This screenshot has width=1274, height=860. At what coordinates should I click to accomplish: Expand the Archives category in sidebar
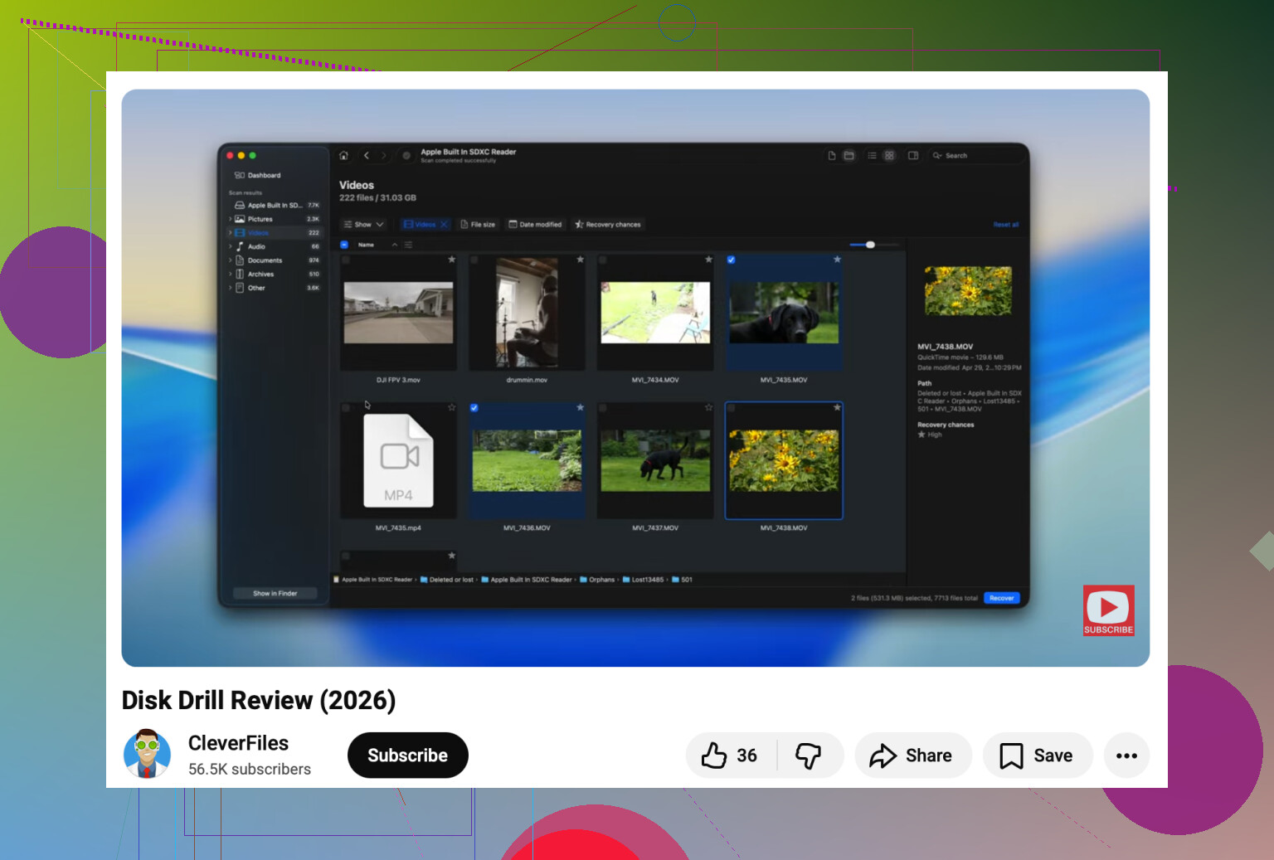[231, 275]
